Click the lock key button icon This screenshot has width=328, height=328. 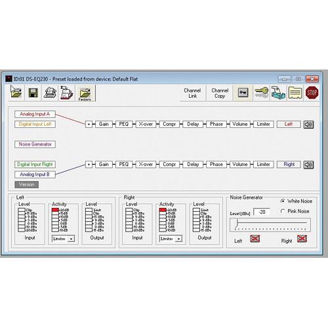point(243,92)
